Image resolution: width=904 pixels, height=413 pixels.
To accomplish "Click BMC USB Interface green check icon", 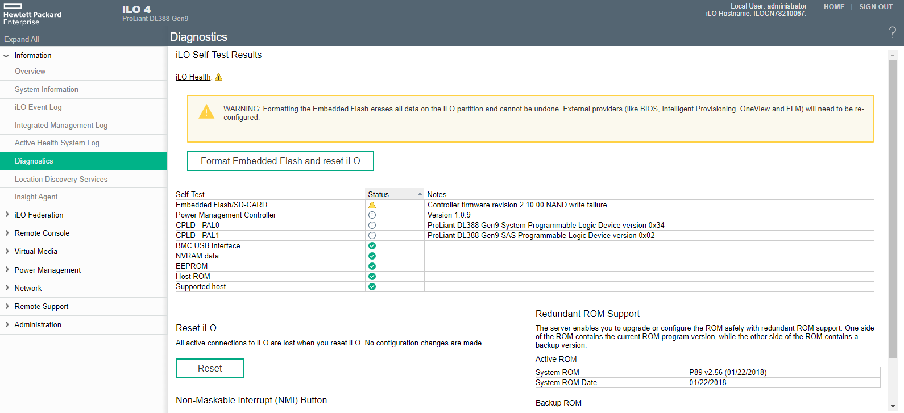I will point(372,246).
